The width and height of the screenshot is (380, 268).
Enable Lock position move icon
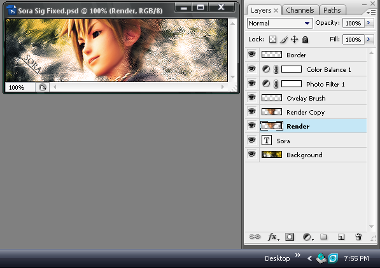click(x=295, y=39)
